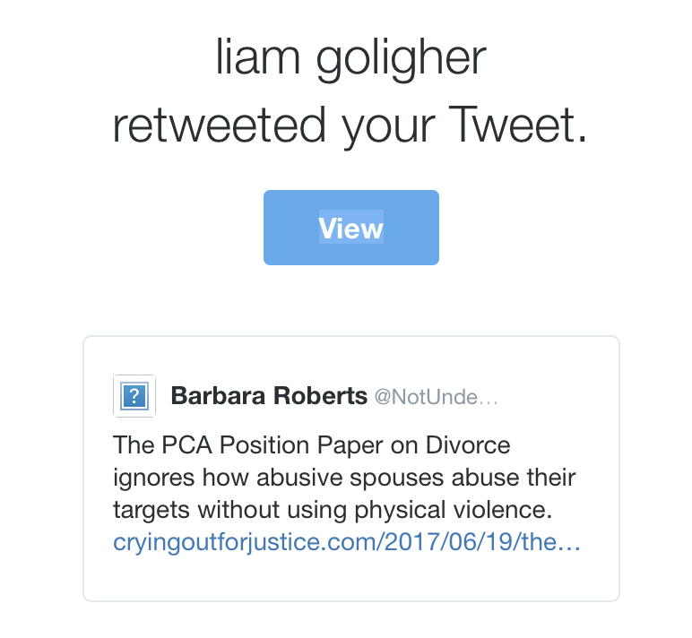Click Barbara Roberts' question-mark avatar icon
This screenshot has height=638, width=692.
click(134, 396)
